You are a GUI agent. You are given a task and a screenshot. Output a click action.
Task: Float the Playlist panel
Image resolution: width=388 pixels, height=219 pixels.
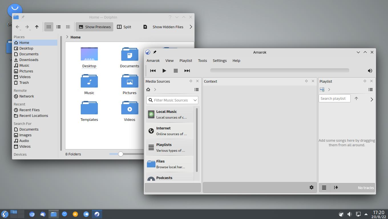(365, 81)
